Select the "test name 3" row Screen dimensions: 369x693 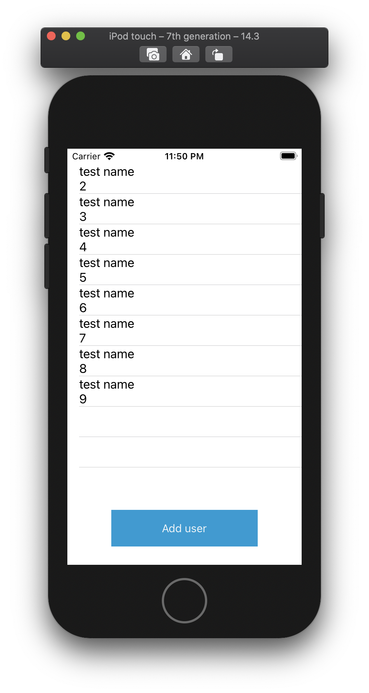point(184,209)
